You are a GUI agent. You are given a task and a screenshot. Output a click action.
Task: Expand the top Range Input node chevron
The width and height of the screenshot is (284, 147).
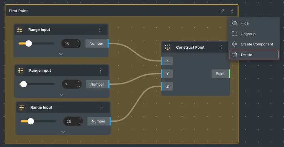click(x=61, y=54)
